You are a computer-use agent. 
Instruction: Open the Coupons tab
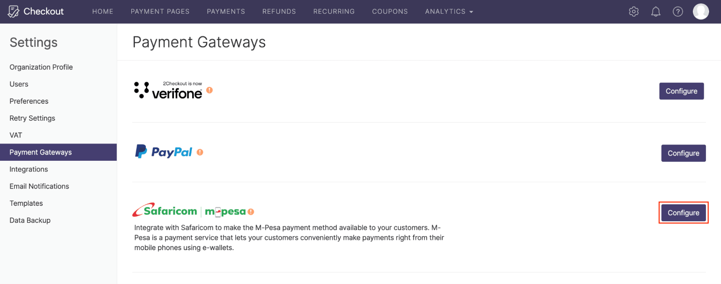(390, 12)
